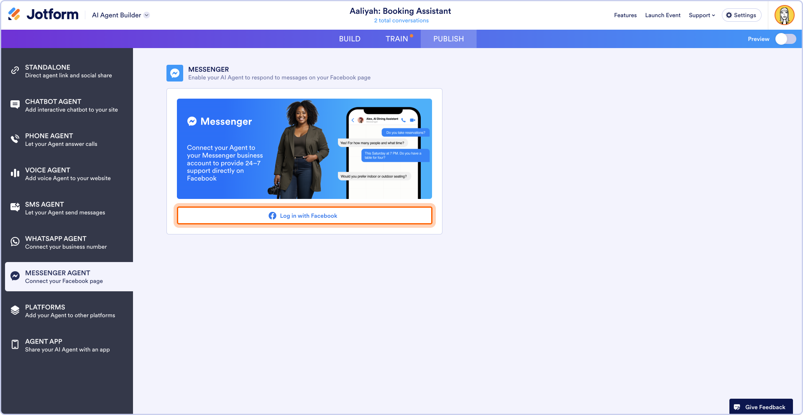Click the video icon in phone mockup
Screen dimensions: 803x415
(412, 120)
